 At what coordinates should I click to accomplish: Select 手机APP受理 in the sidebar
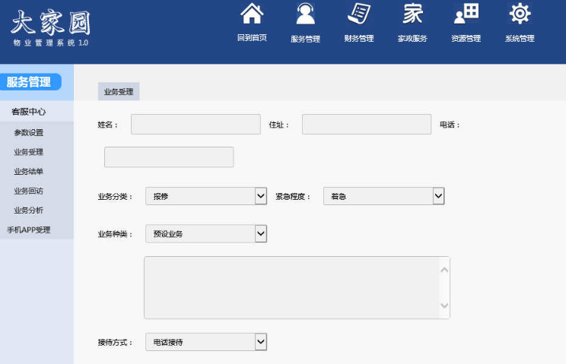pyautogui.click(x=29, y=229)
